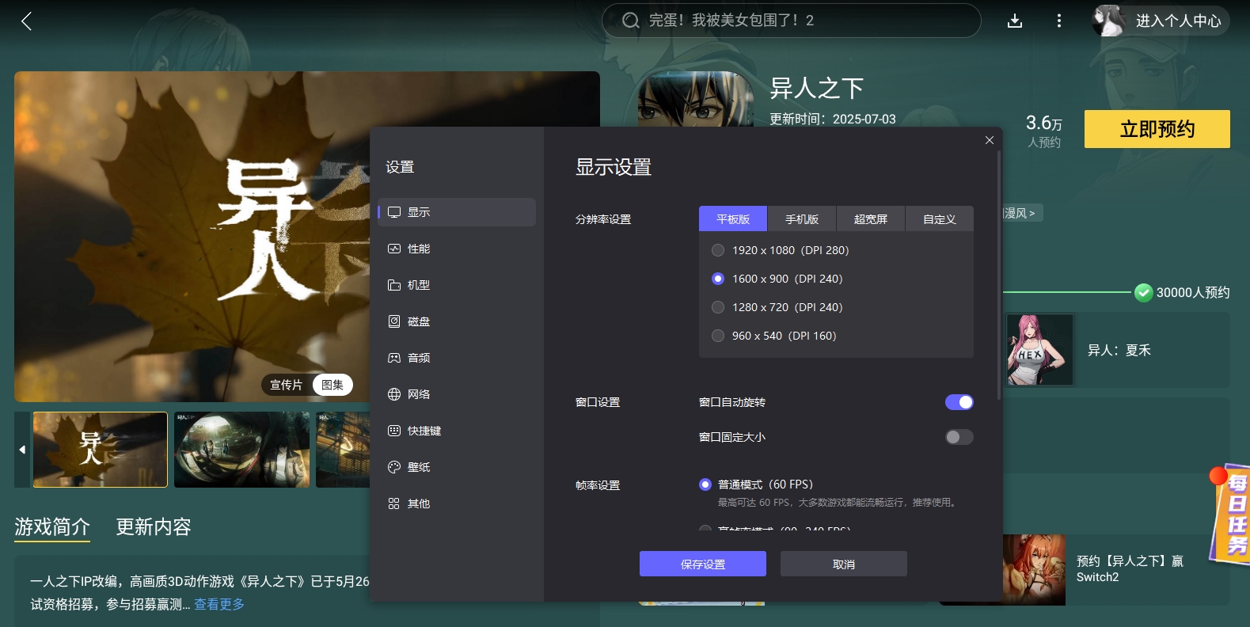Go back with the top-left arrow
This screenshot has width=1250, height=627.
tap(26, 21)
